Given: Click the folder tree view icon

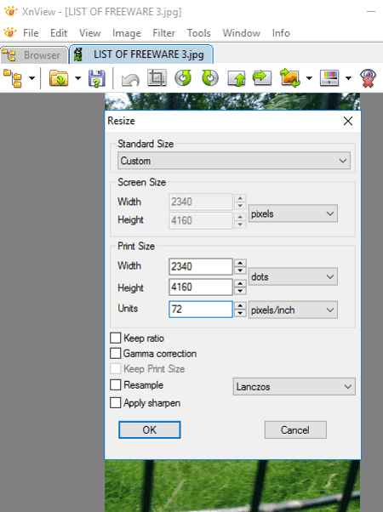Looking at the screenshot, I should [x=13, y=78].
